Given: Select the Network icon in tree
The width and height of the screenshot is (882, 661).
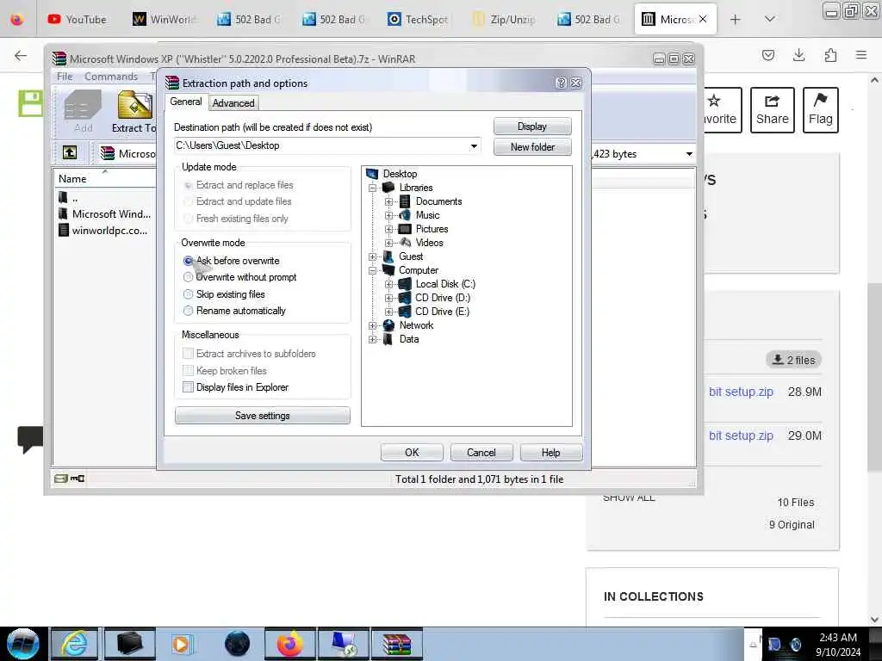Looking at the screenshot, I should pos(388,324).
